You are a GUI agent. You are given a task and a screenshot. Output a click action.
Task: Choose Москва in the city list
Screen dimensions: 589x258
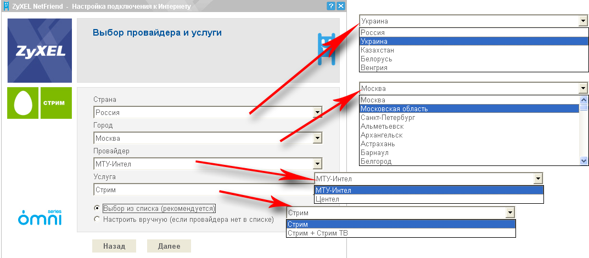(469, 100)
